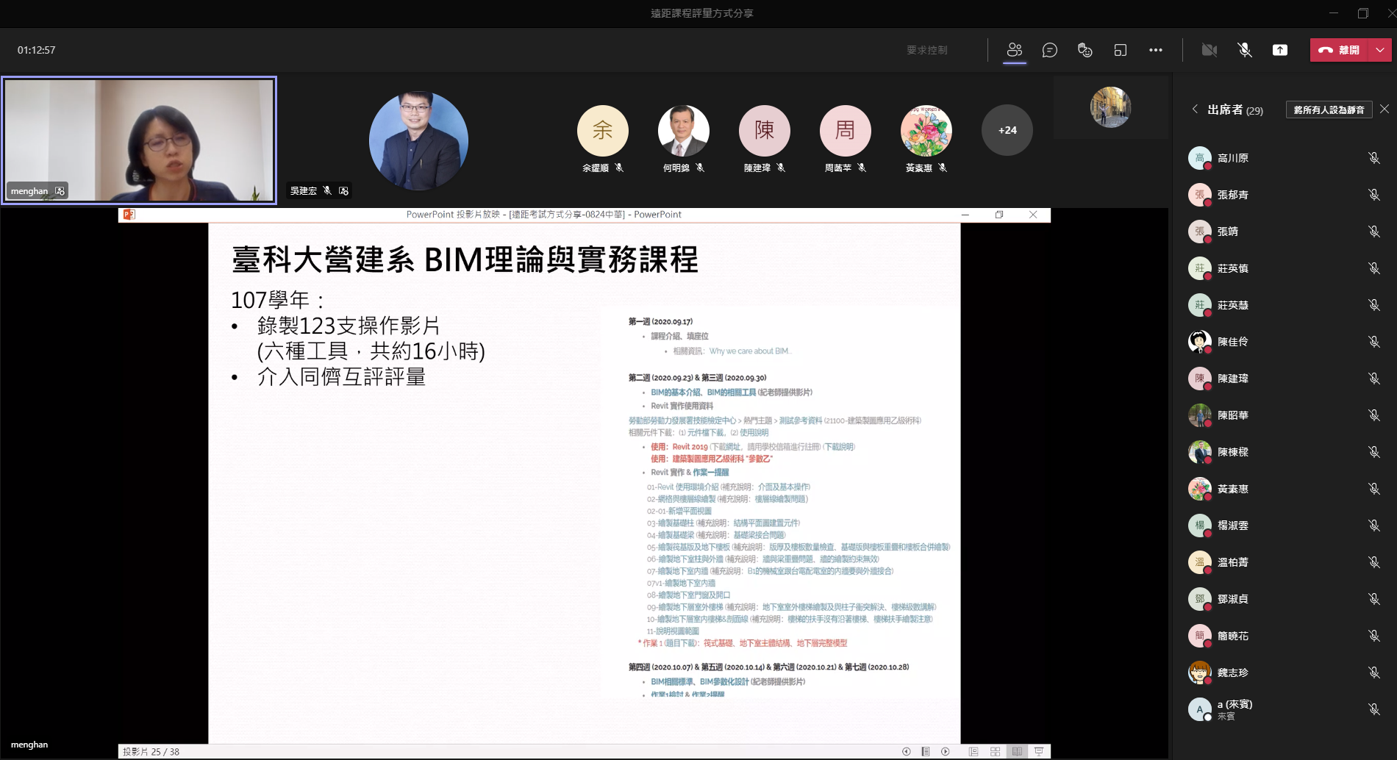1397x760 pixels.
Task: Go to next slide in PowerPoint status bar
Action: (x=946, y=751)
